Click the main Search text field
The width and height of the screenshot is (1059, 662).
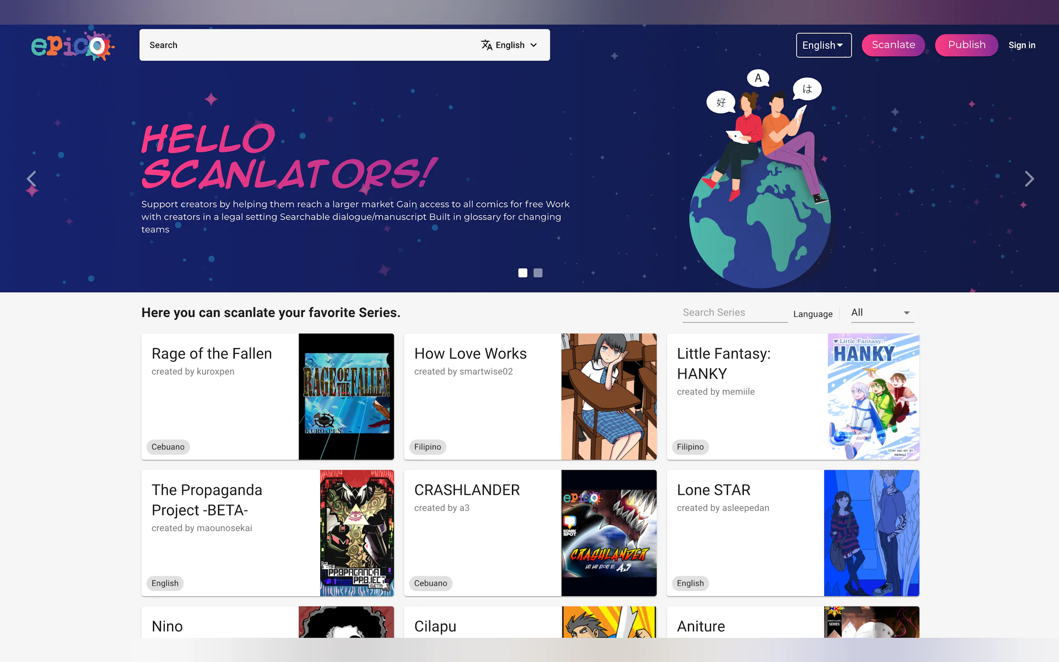click(306, 45)
